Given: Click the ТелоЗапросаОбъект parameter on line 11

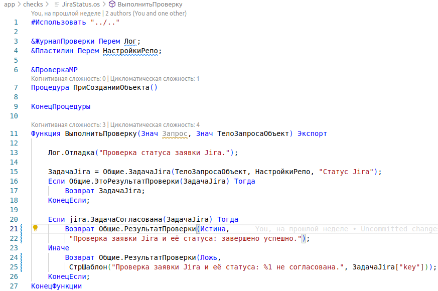Looking at the screenshot, I should coord(253,134).
